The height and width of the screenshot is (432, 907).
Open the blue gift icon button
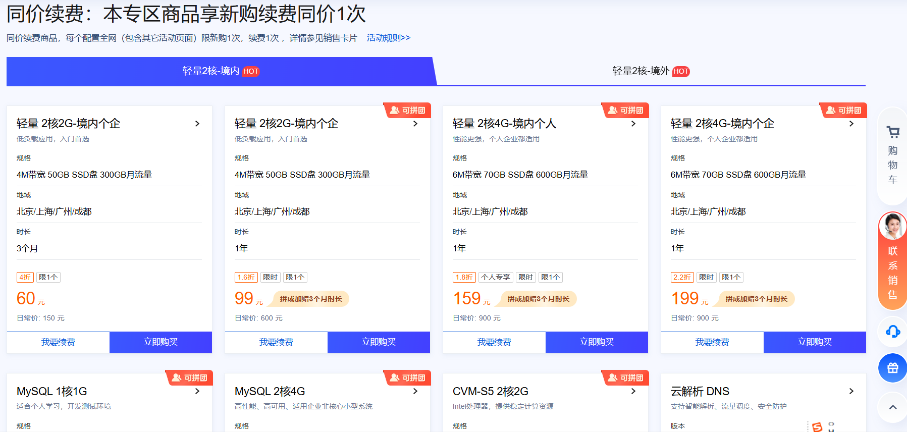coord(893,368)
